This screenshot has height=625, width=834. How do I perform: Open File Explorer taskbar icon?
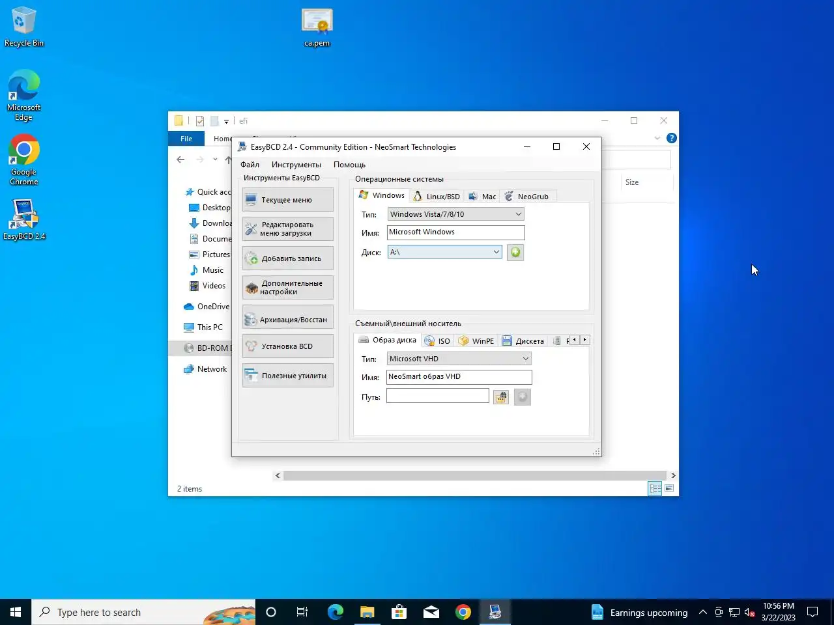[367, 612]
